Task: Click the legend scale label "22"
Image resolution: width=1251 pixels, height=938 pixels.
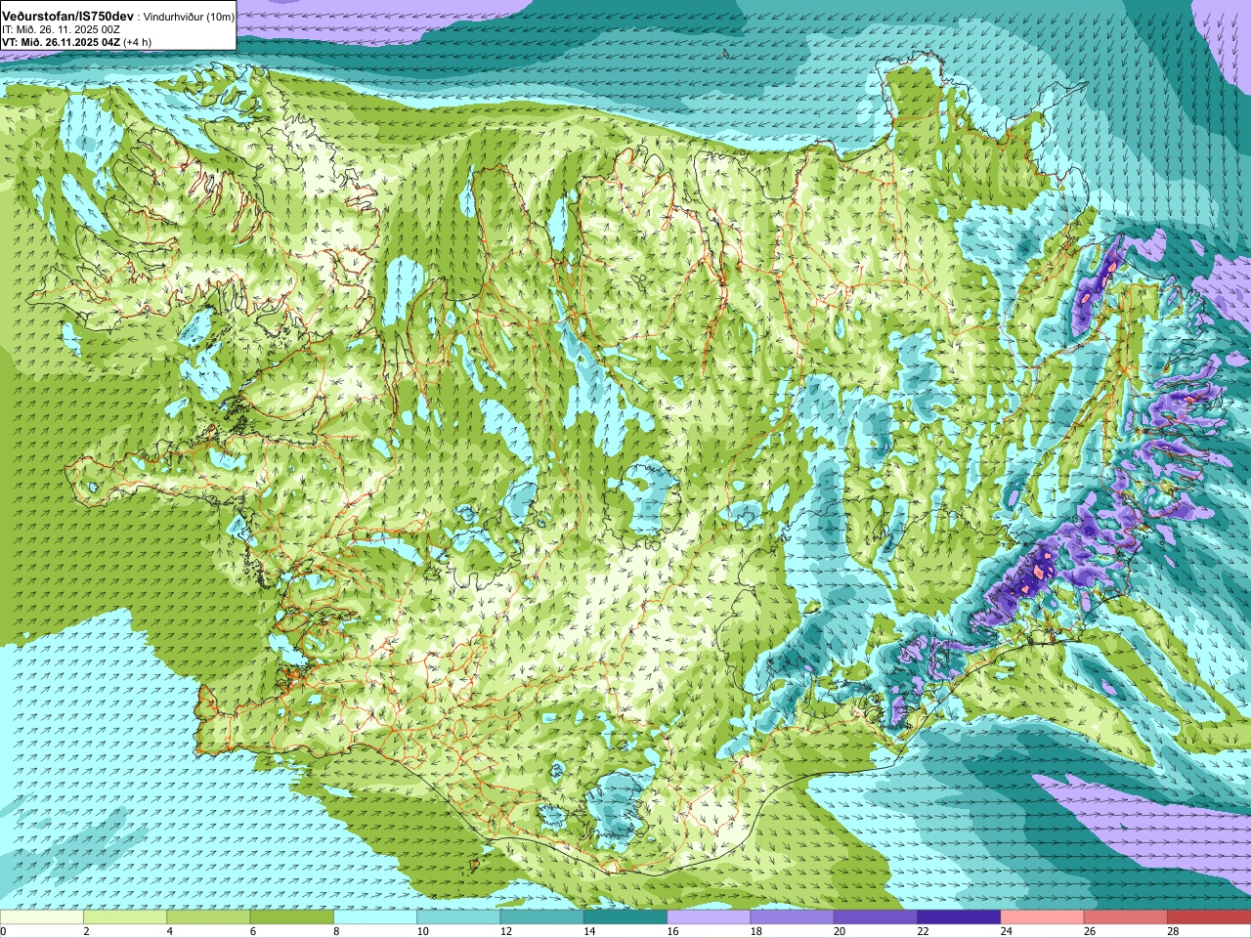Action: [x=923, y=931]
